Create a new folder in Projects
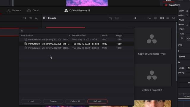Viewport: 190px width, 107px height. 110,18
